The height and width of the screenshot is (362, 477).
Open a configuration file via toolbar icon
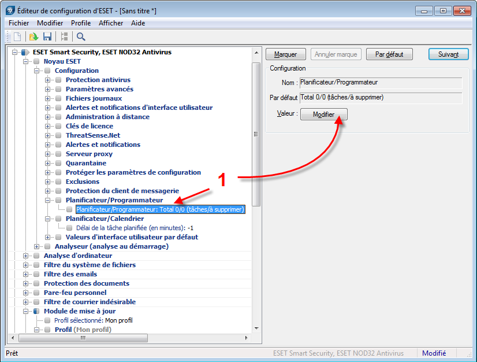coord(33,36)
